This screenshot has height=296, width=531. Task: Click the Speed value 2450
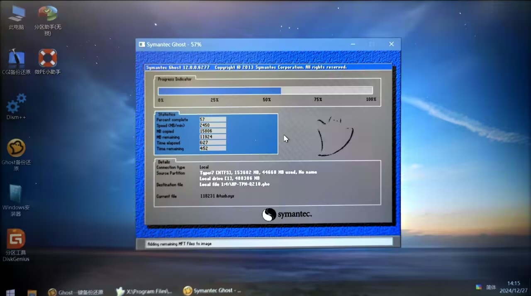pos(212,125)
